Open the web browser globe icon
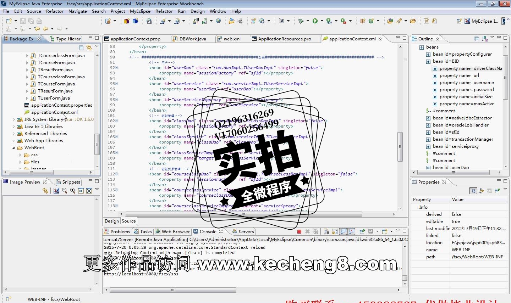Viewport: 511px width, 303px height. 219,21
